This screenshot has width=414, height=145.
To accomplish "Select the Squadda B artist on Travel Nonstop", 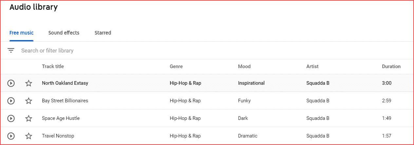I will pyautogui.click(x=318, y=136).
